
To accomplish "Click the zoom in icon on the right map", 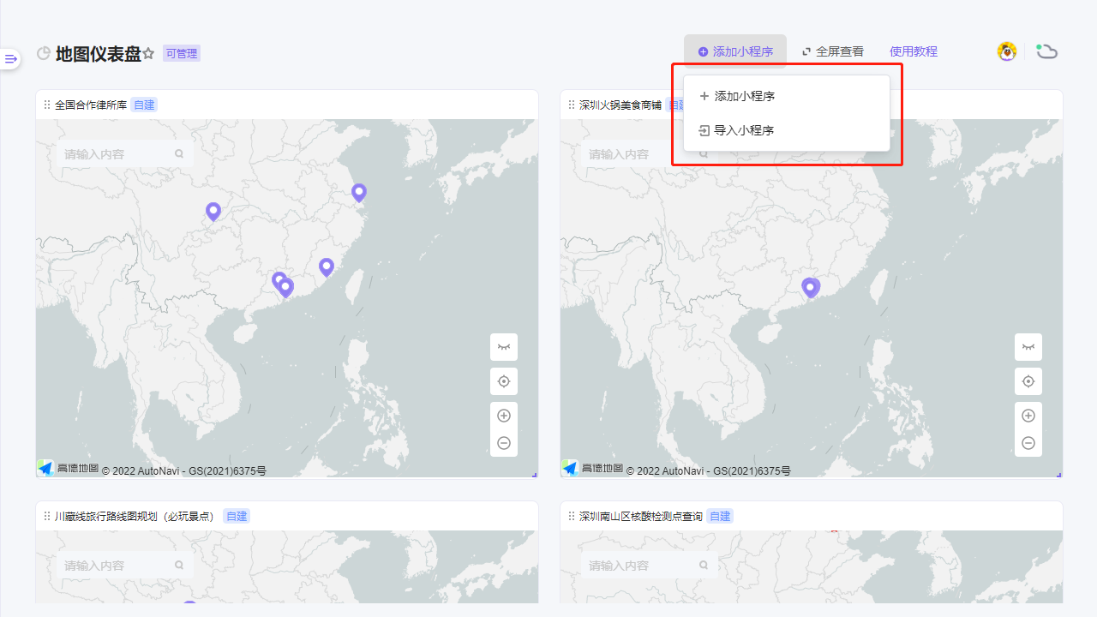I will pyautogui.click(x=1028, y=416).
